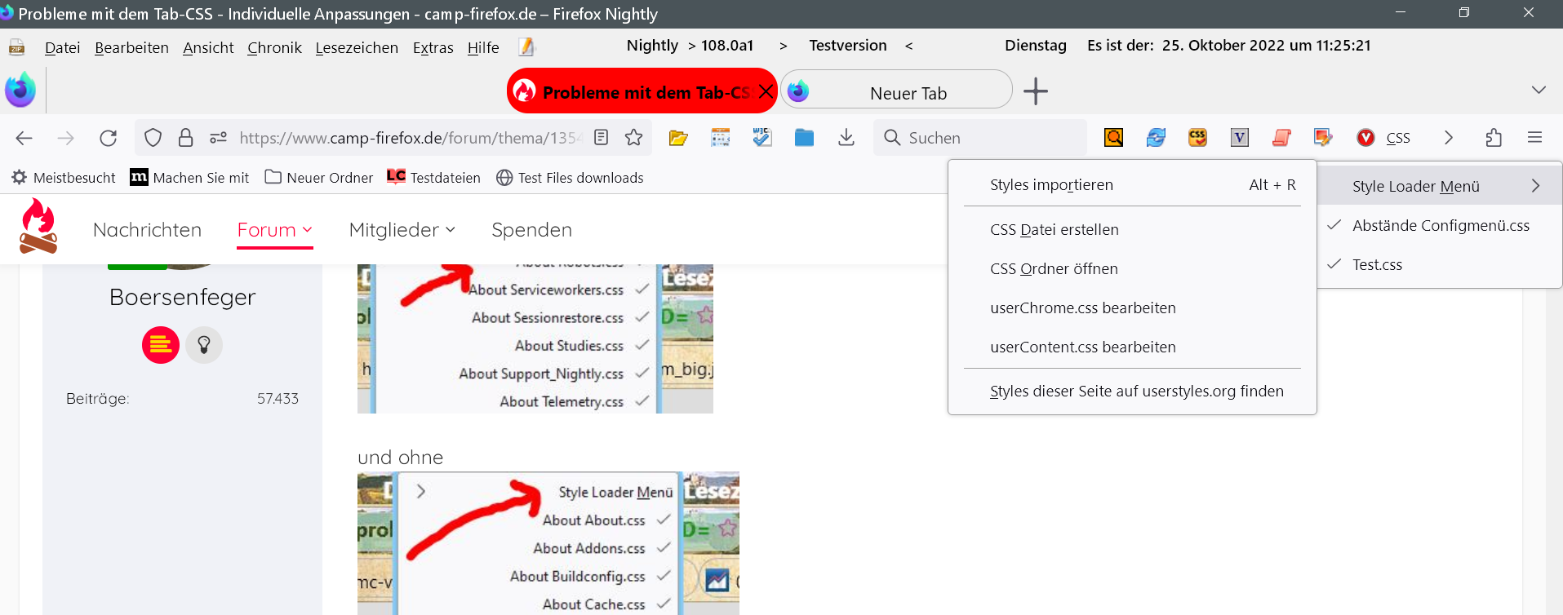Image resolution: width=1563 pixels, height=615 pixels.
Task: Open the Chronik menu
Action: tap(274, 47)
